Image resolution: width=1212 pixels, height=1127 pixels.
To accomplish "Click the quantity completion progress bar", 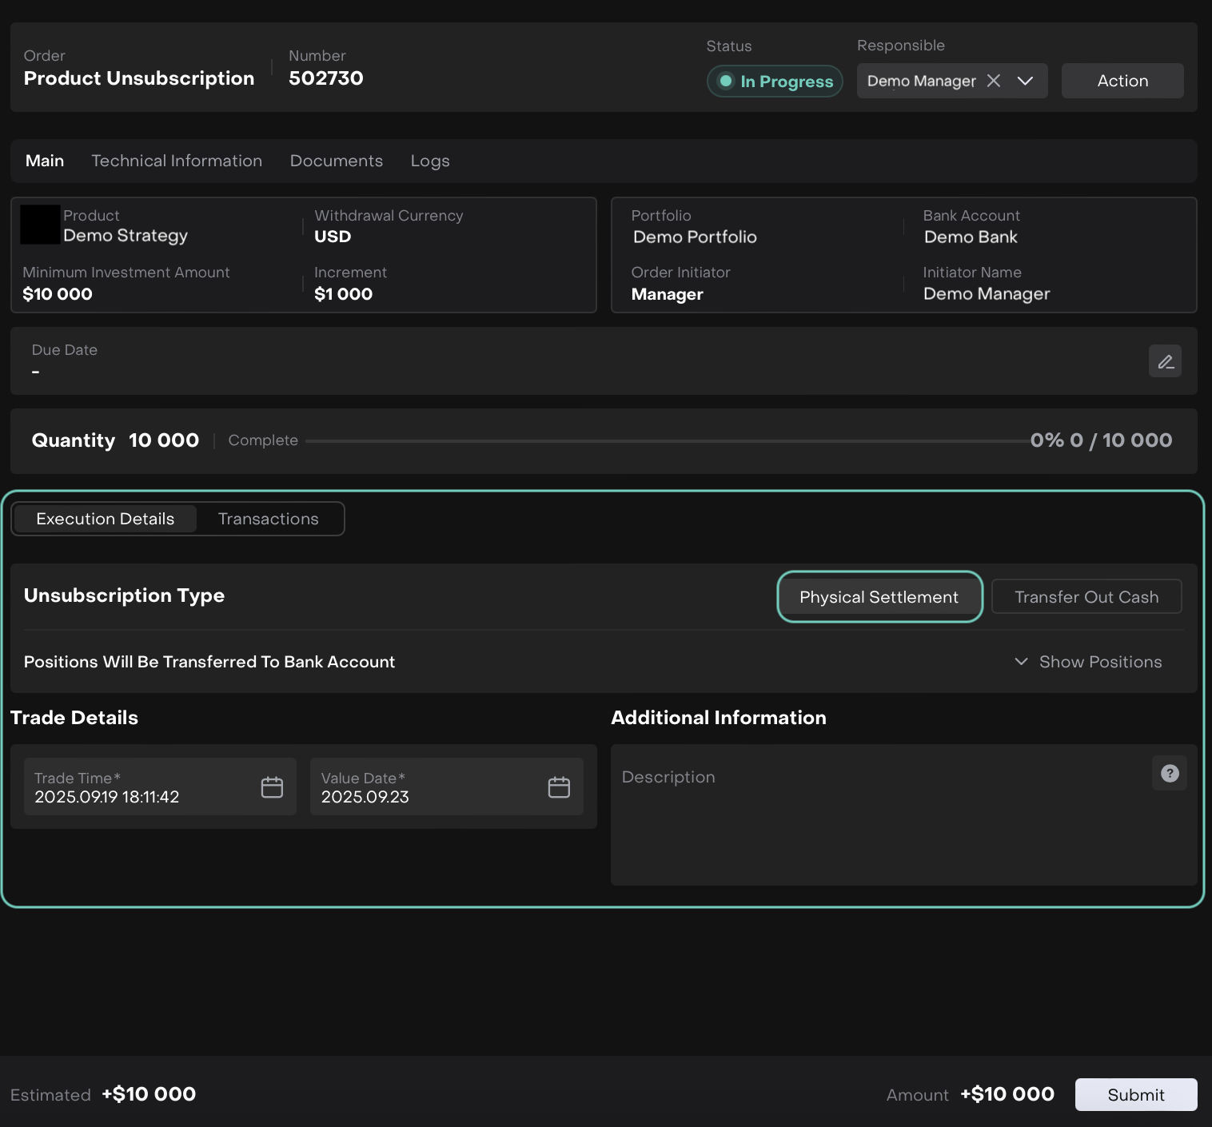I will pyautogui.click(x=668, y=440).
